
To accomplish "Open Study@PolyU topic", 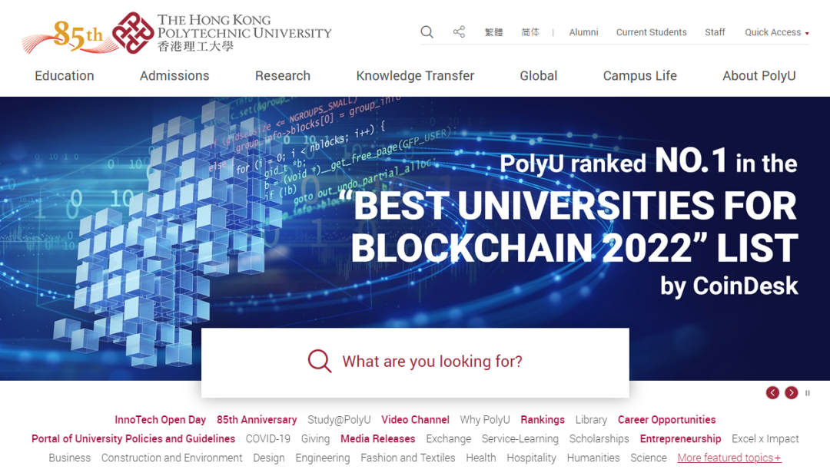I will 339,420.
